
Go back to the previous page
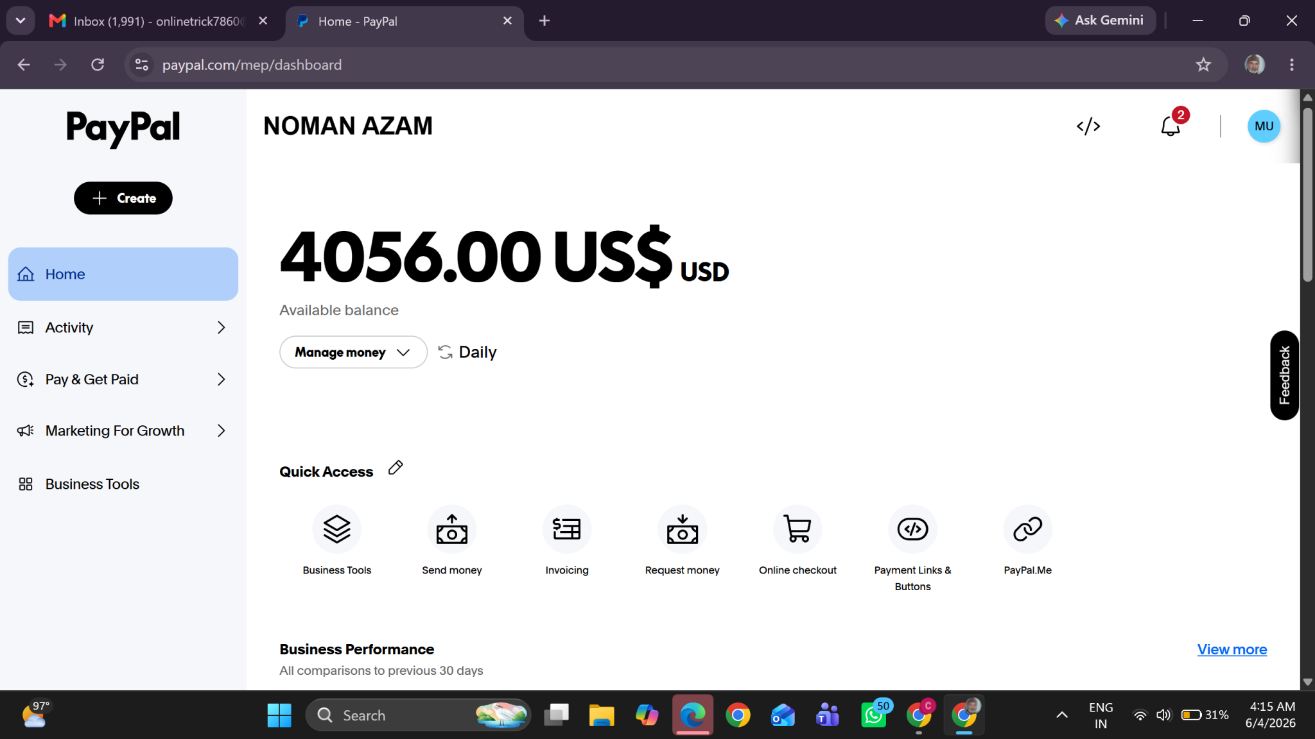[24, 65]
